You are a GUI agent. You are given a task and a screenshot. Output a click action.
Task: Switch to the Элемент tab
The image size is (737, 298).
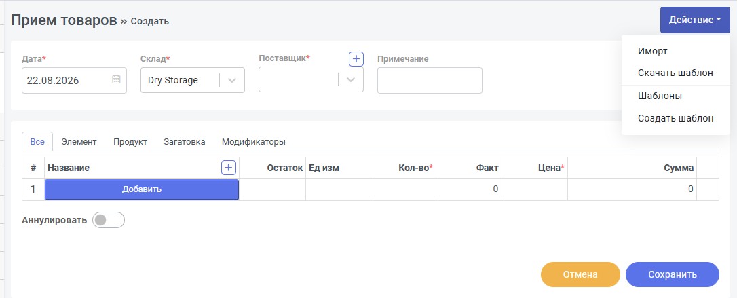(79, 141)
